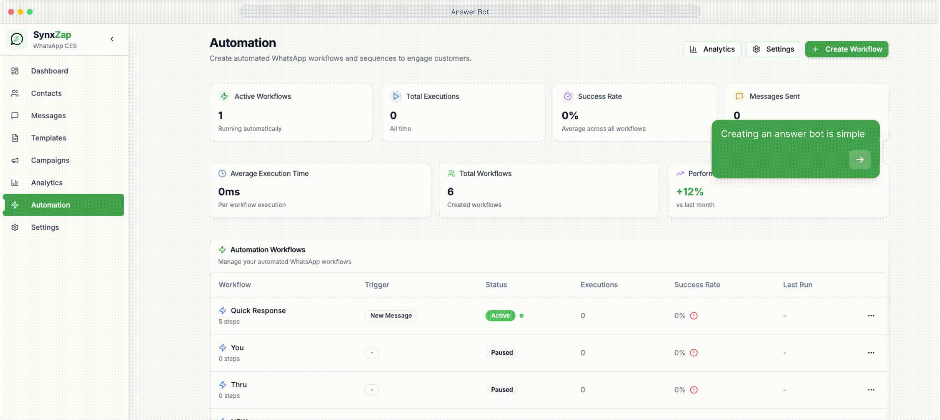Open the more options menu for You workflow
The image size is (940, 420).
(871, 353)
